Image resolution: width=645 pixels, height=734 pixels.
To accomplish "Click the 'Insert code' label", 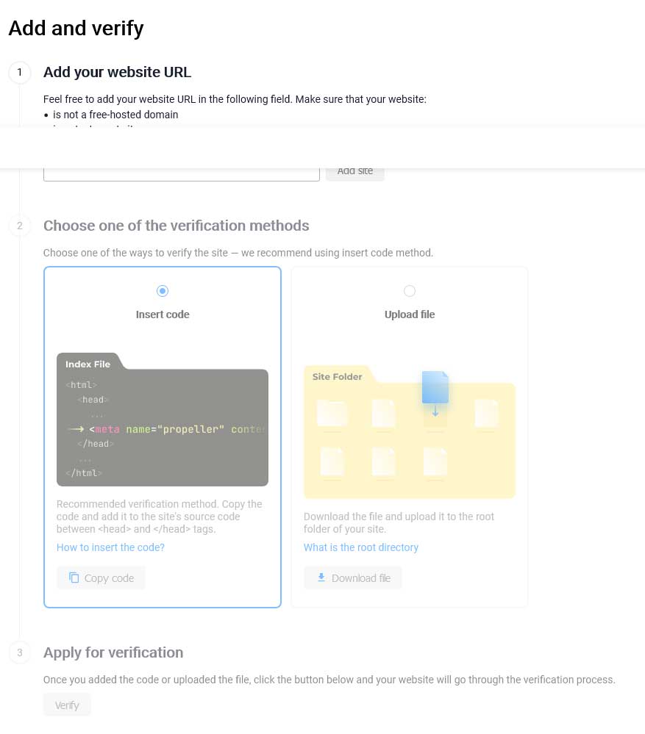I will 163,314.
